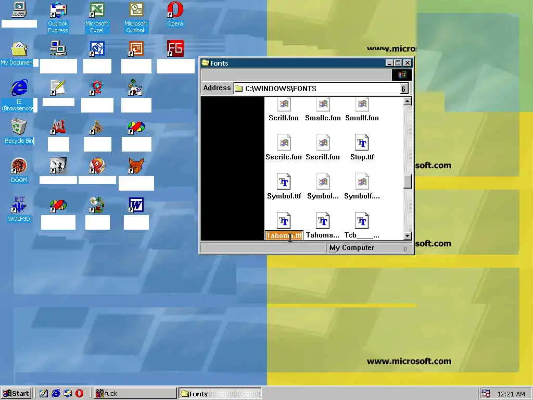Minimize the Fonts window

[x=389, y=63]
